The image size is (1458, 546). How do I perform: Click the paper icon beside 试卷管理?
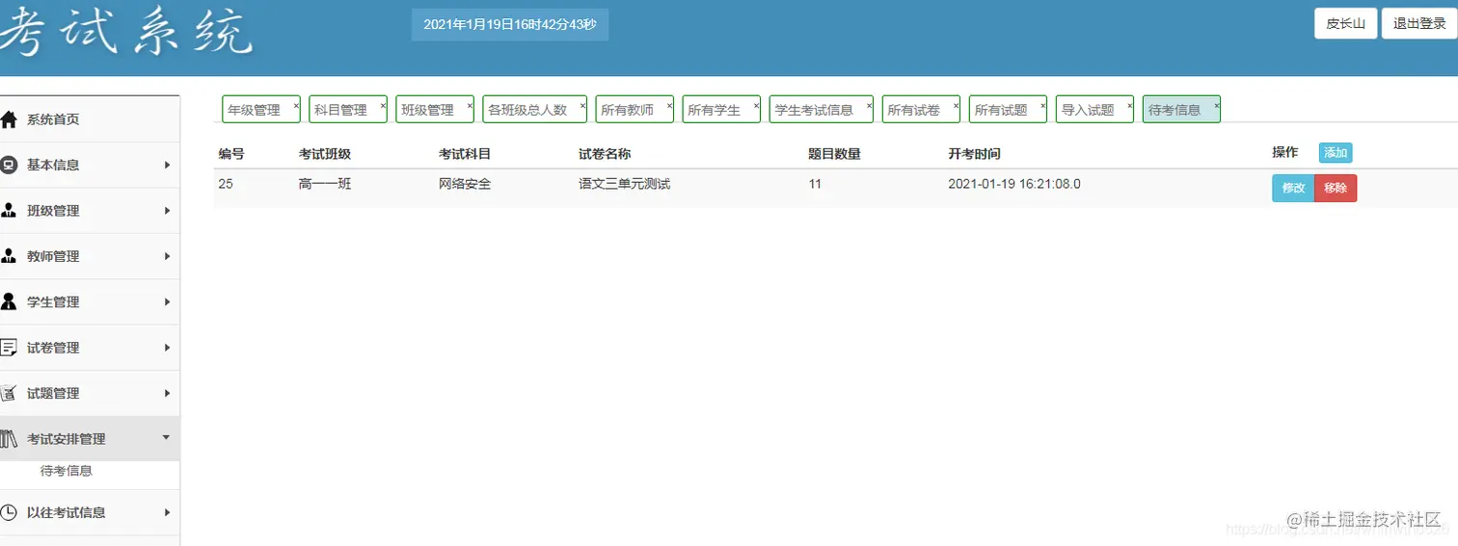(x=9, y=348)
